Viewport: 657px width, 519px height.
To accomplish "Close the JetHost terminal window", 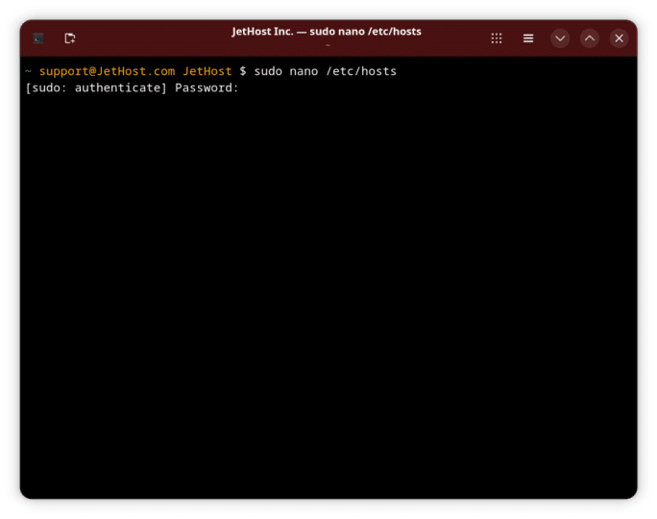I will pos(619,38).
